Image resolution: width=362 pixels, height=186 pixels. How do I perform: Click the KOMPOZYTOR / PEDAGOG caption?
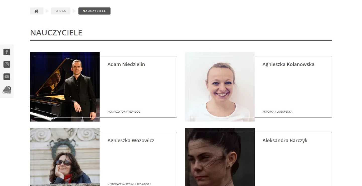tap(124, 112)
